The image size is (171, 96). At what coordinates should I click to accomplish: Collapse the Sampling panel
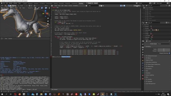tap(148, 47)
